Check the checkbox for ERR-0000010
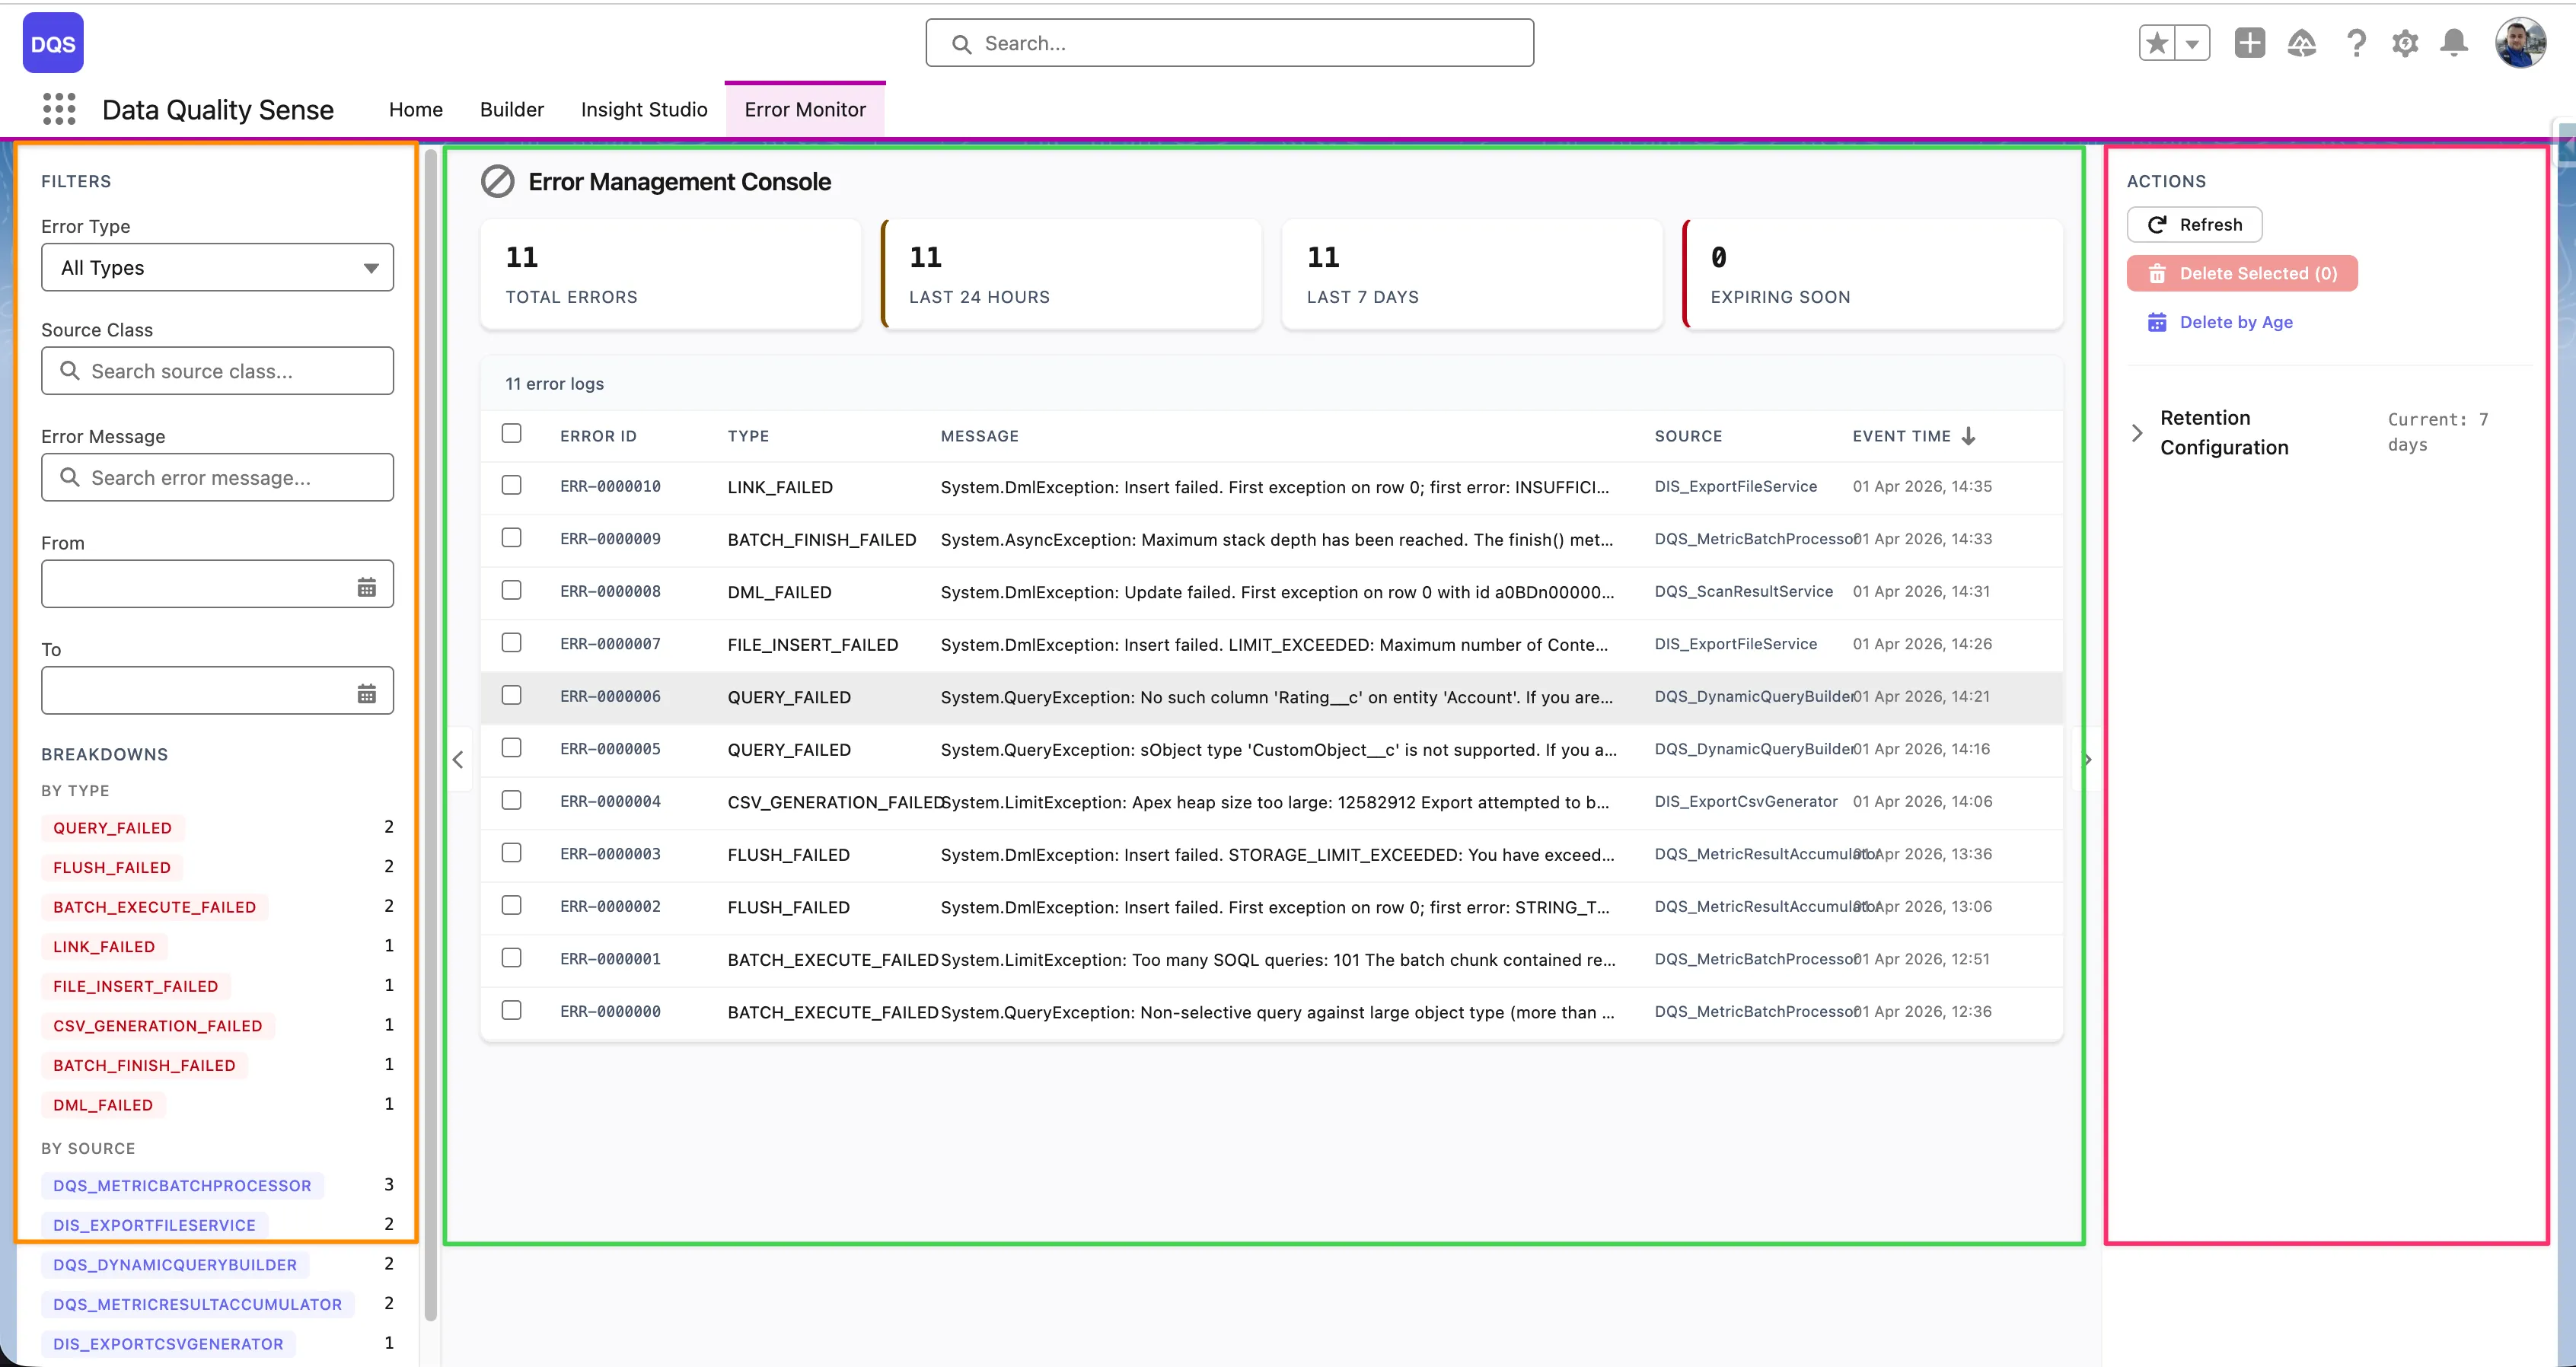Screen dimensions: 2576x1367 tap(512, 485)
